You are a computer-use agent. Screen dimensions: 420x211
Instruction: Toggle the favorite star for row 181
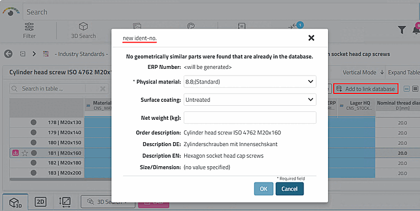25,153
